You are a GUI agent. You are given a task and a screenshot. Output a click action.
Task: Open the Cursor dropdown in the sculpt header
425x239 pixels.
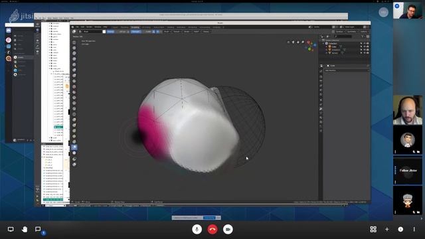click(207, 32)
